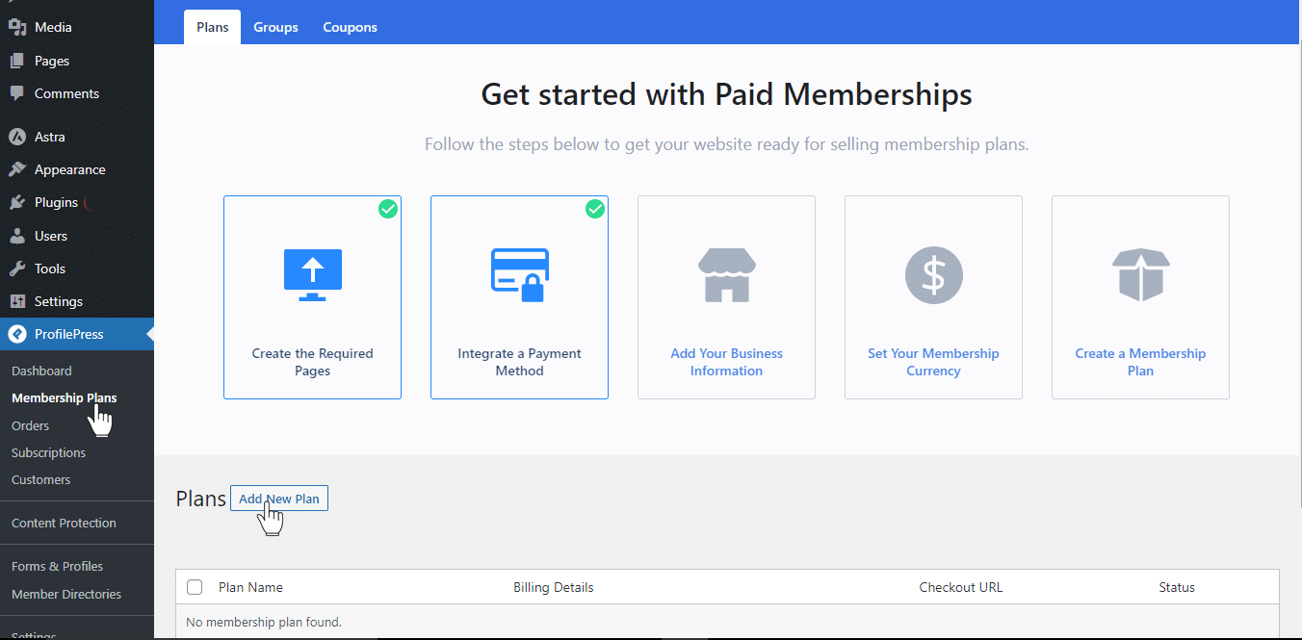Click the Add New Plan button
The width and height of the screenshot is (1302, 640).
coord(279,499)
